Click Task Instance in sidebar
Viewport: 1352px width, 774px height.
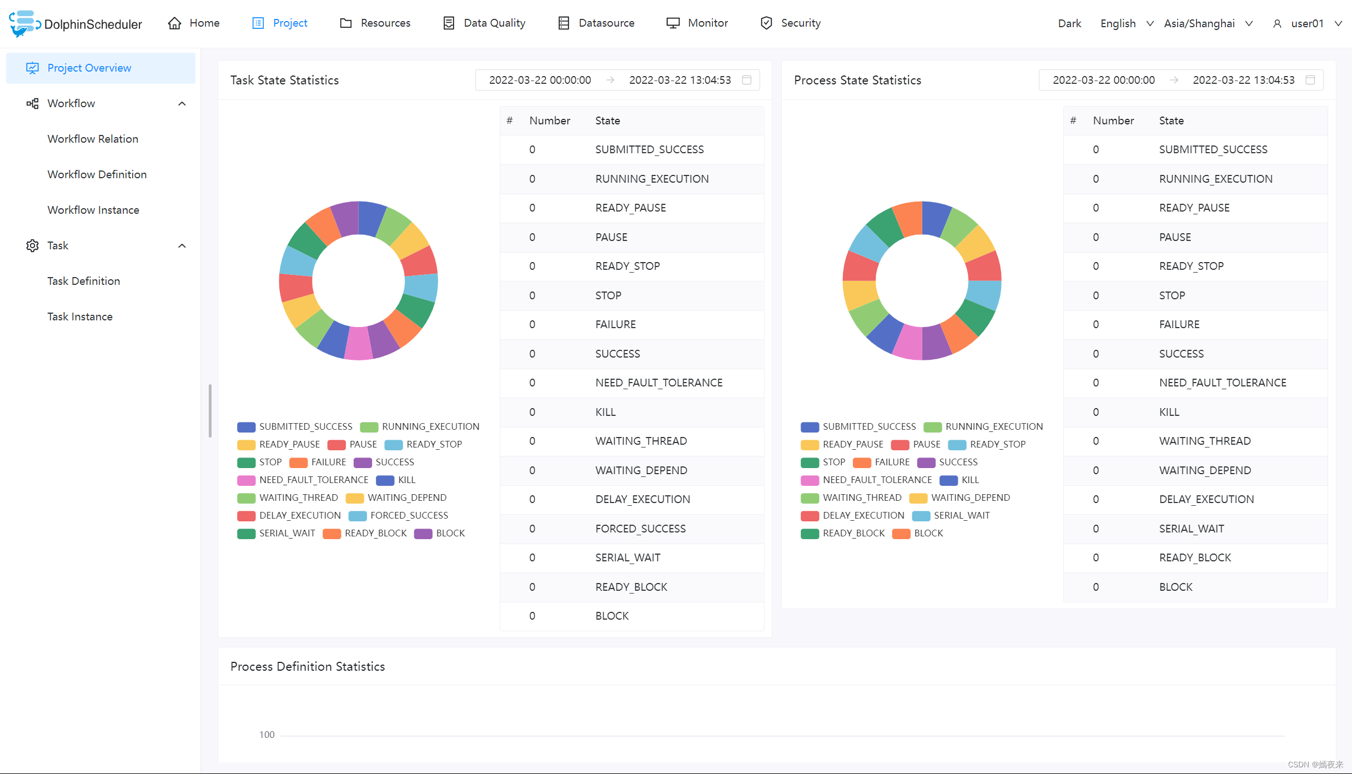[79, 316]
